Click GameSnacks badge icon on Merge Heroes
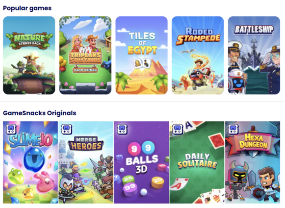Screen dimensions: 285x208 (x=67, y=129)
